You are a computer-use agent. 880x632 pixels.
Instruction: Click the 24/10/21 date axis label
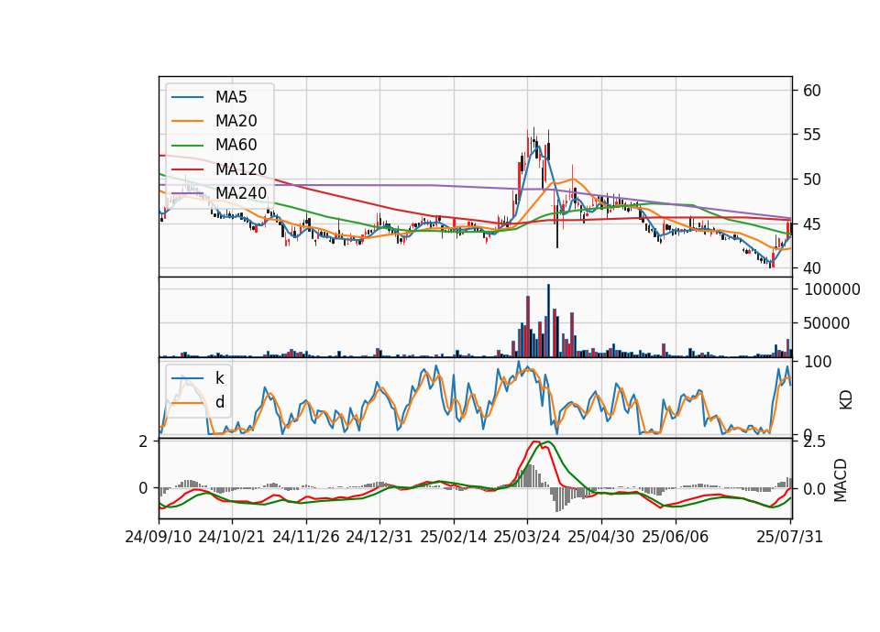(x=232, y=537)
